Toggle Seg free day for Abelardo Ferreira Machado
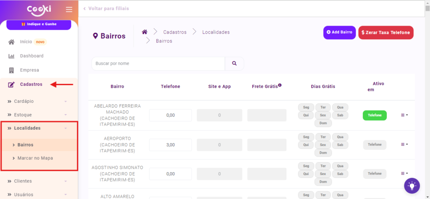430x199 pixels. (x=306, y=107)
